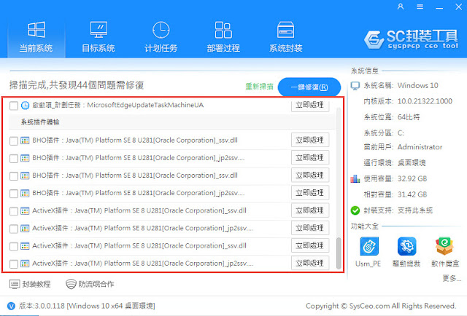Image resolution: width=467 pixels, height=316 pixels.
Task: Click the 支持此系統 support status text
Action: click(x=415, y=210)
